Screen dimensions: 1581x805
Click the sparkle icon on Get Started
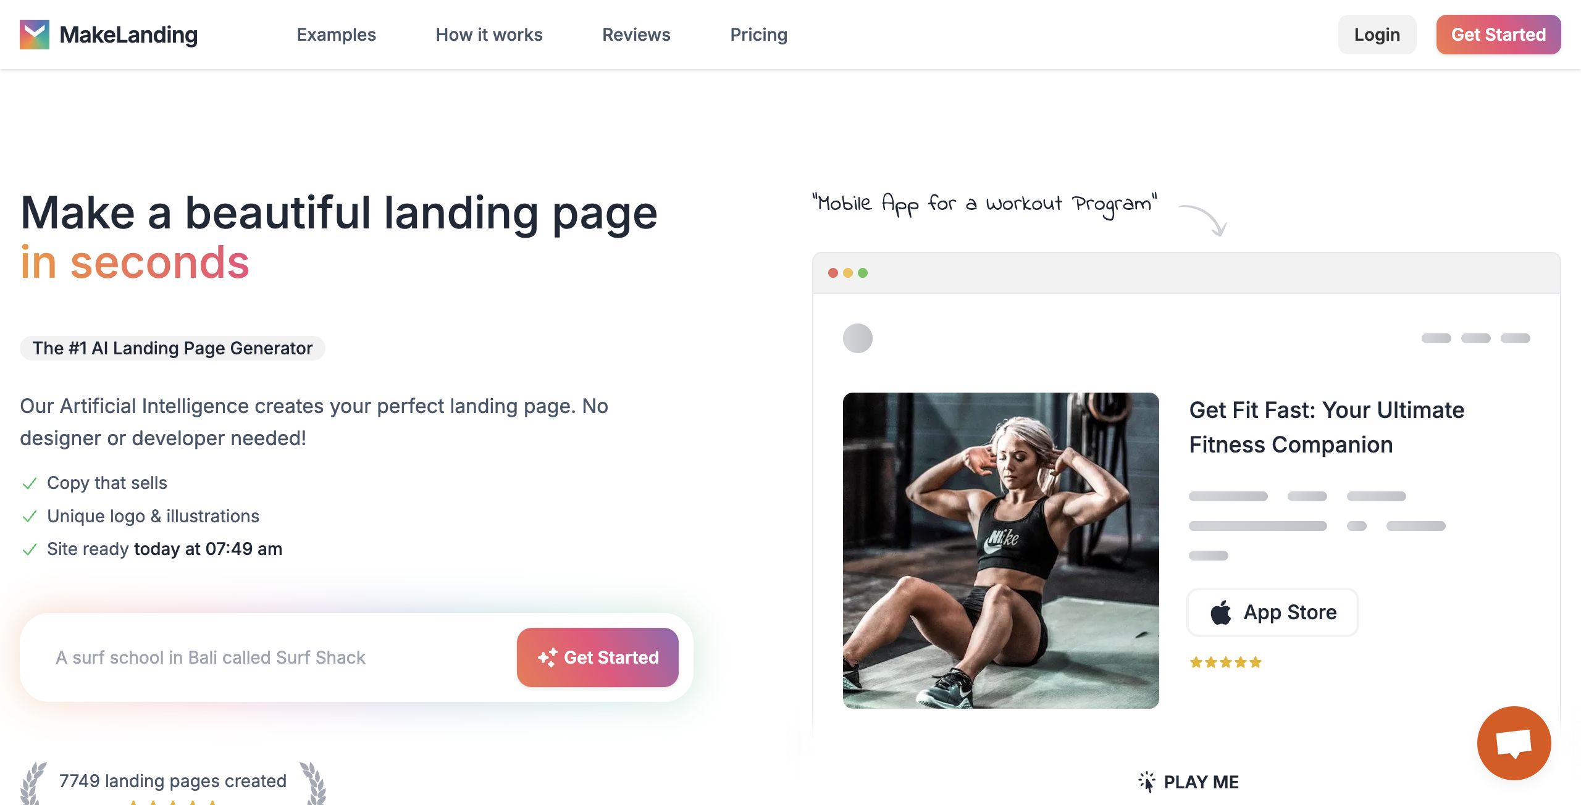[547, 657]
